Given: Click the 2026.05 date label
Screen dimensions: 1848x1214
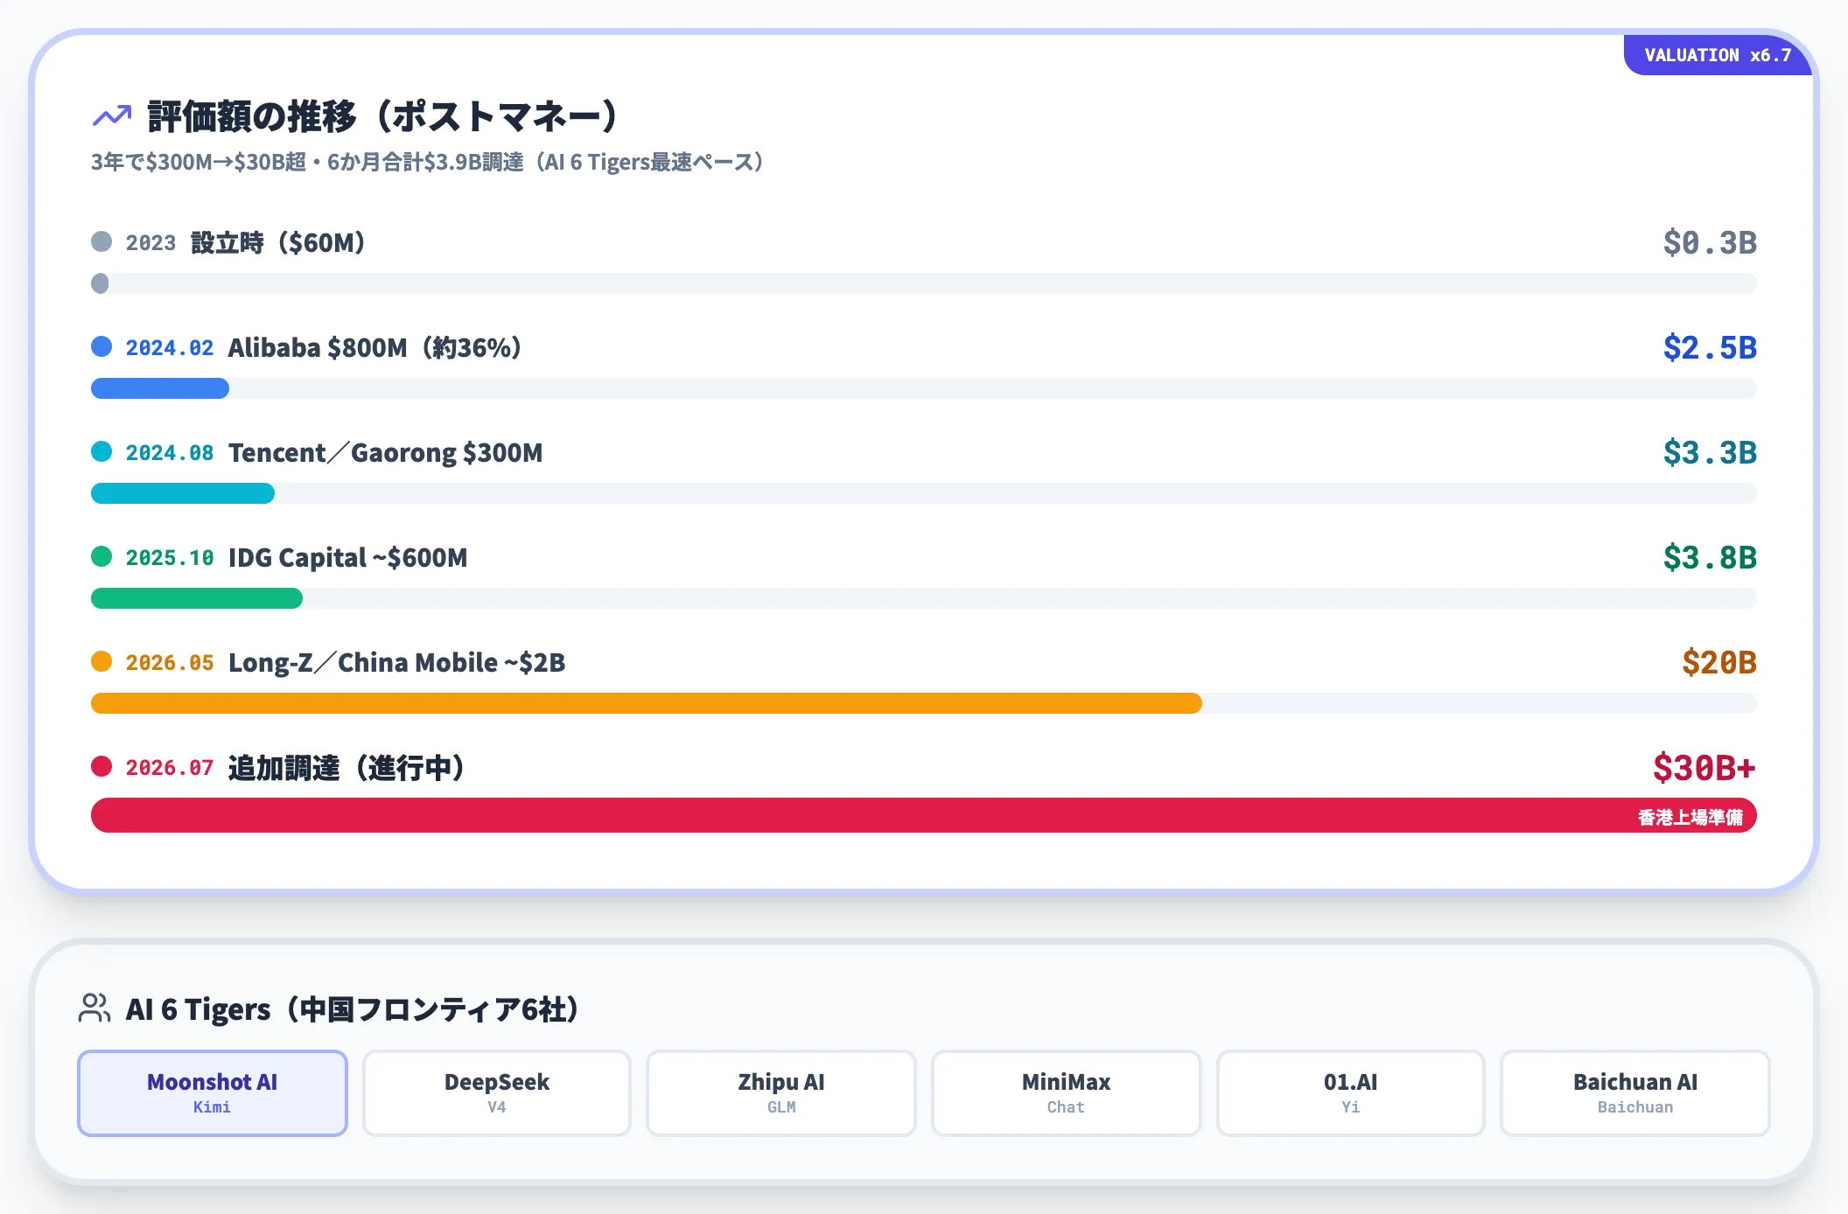Looking at the screenshot, I should pyautogui.click(x=170, y=663).
